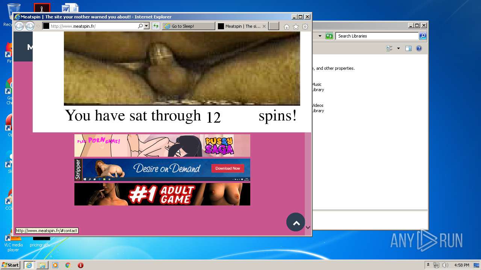Toggle the preview pane in Libraries window

coord(408,48)
